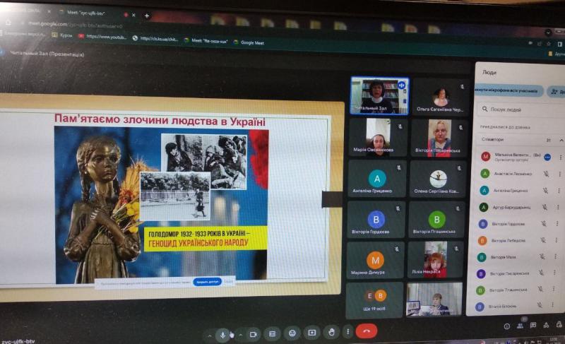Open options menu for Артур in the list

(558, 208)
